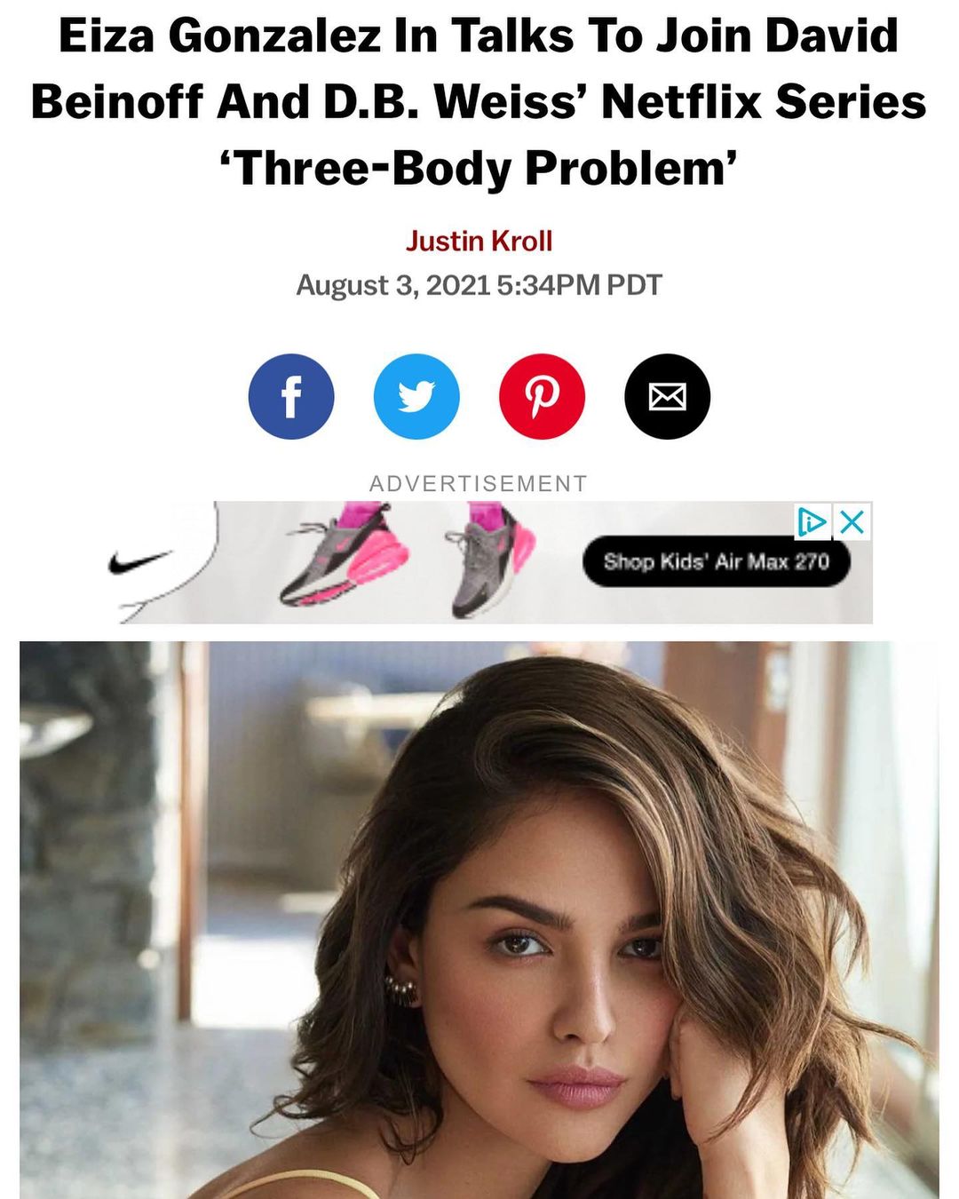Share the article on Twitter
This screenshot has width=959, height=1199.
coord(416,396)
